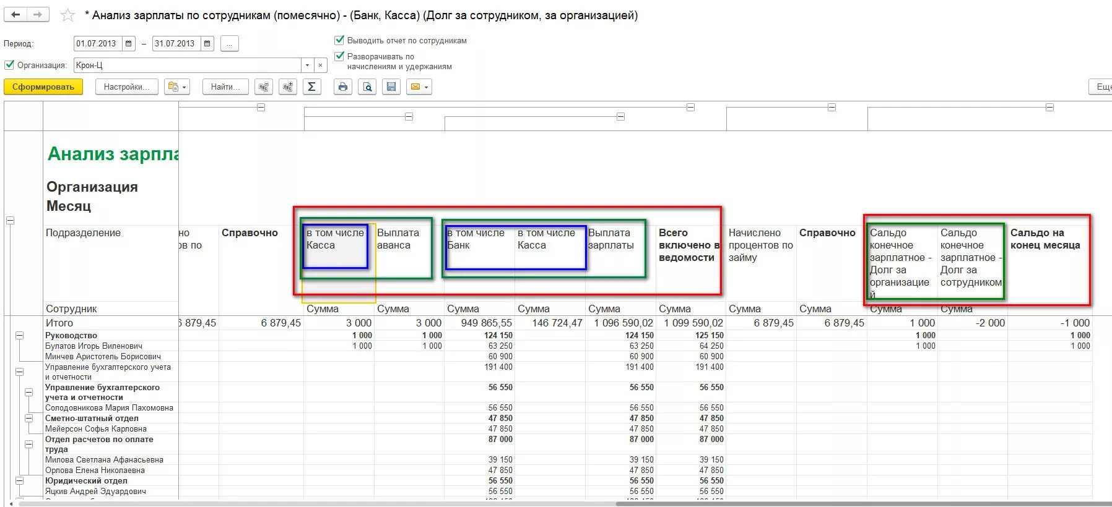1112x507 pixels.
Task: Print the report with the printer icon
Action: click(x=343, y=87)
